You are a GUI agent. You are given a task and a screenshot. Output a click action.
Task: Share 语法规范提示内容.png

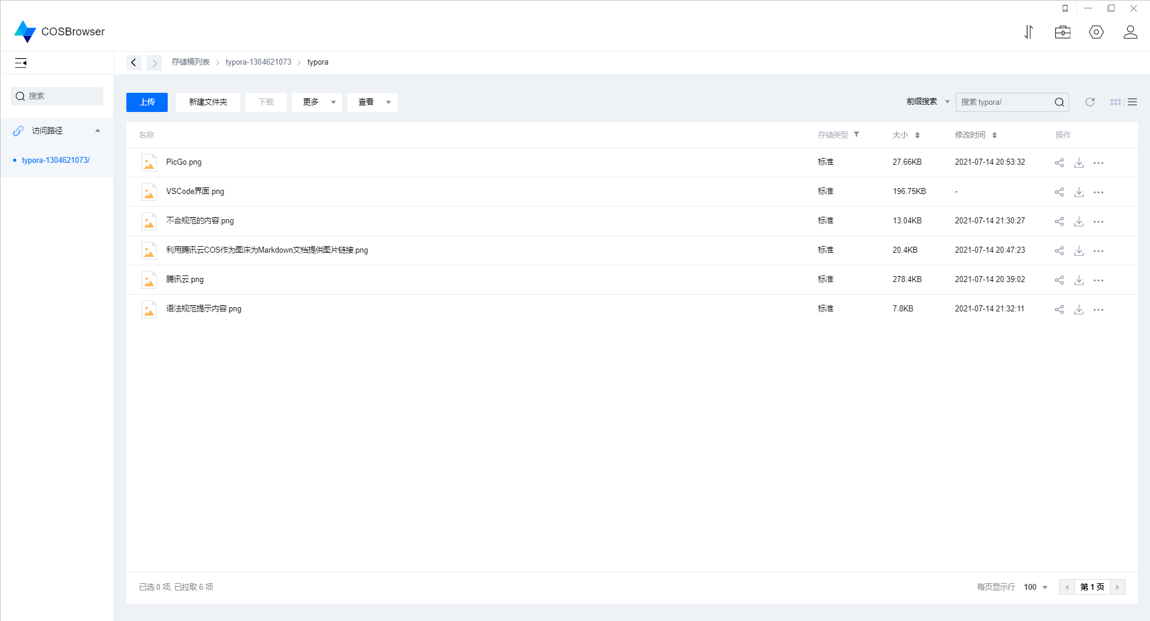[1059, 310]
